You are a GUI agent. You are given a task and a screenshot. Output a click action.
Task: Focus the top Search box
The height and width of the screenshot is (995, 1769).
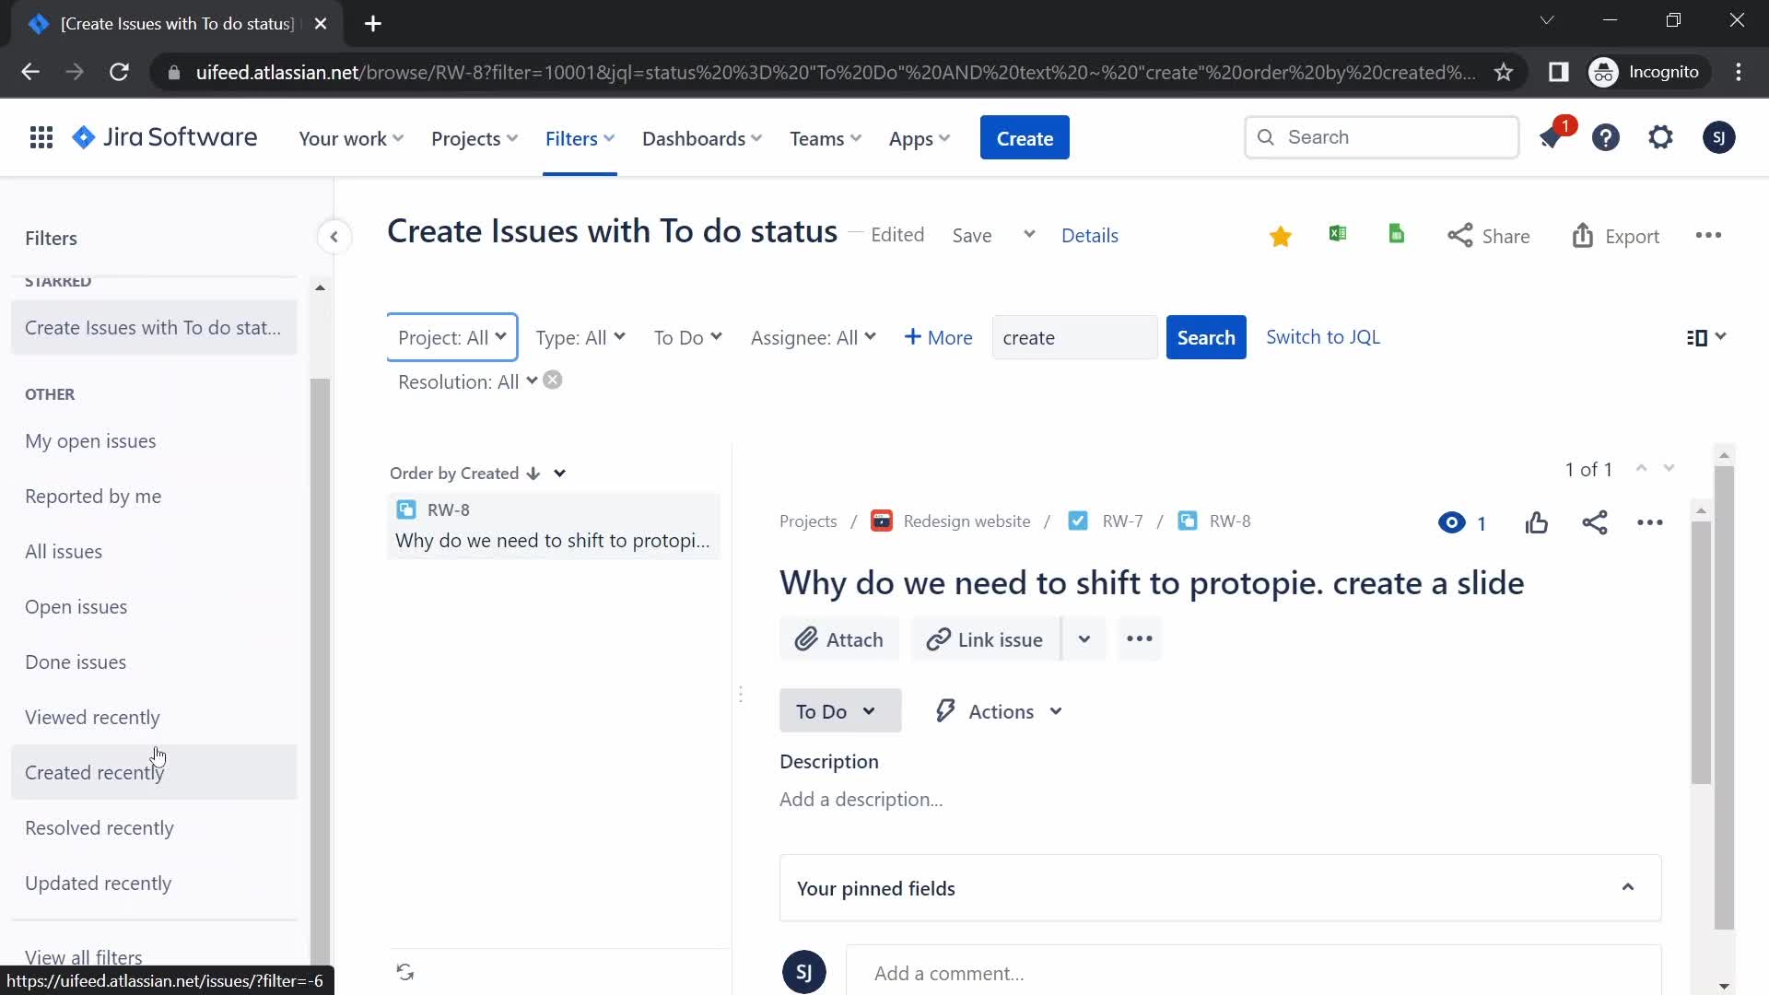(1381, 137)
